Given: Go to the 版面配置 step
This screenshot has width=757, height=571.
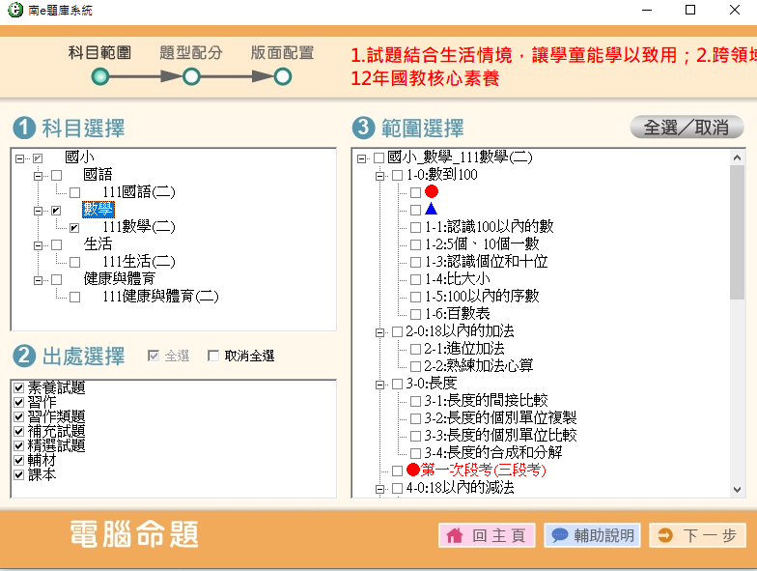Looking at the screenshot, I should 282,75.
